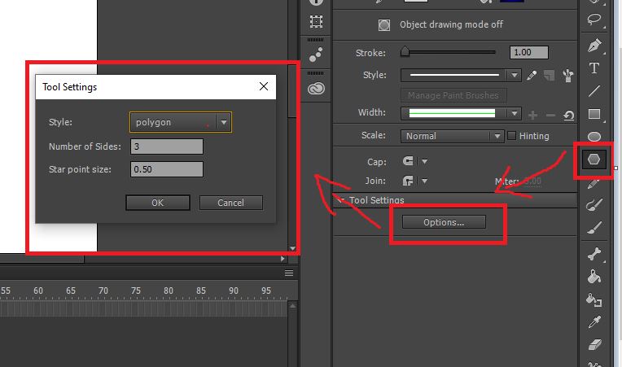Select the Paint Bucket tool

tap(594, 277)
